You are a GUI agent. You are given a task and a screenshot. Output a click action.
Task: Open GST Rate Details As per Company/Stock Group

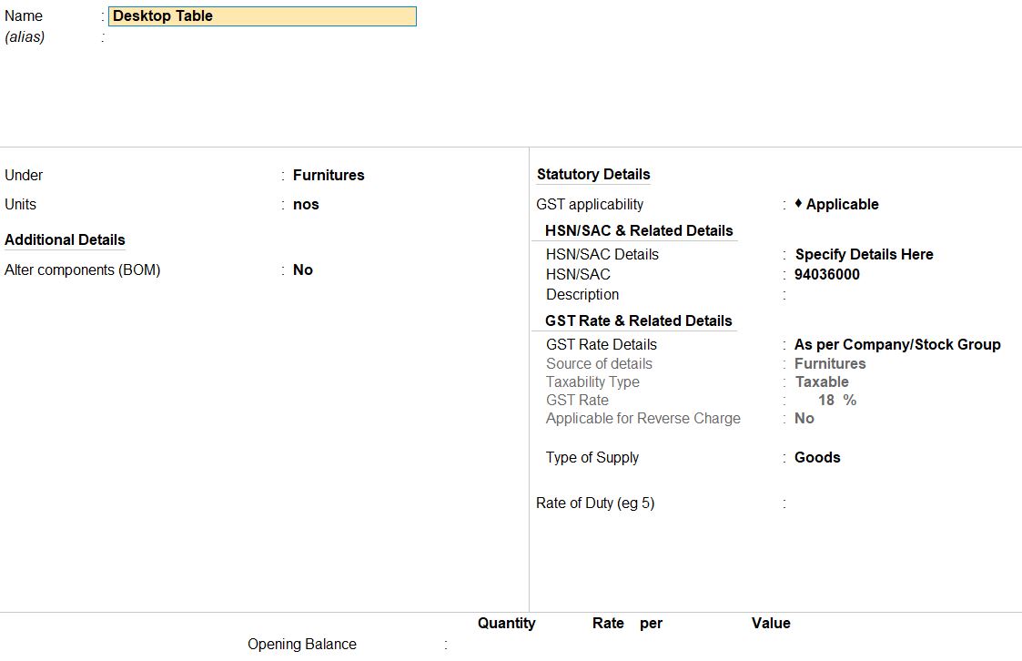pos(896,344)
